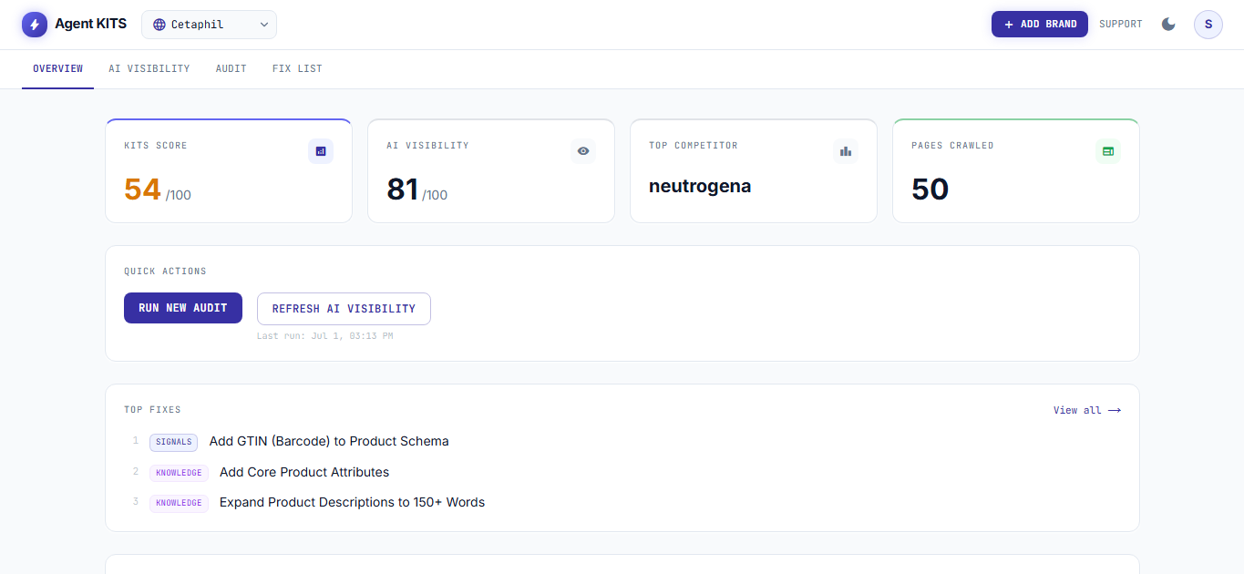Click the Run New Audit button
Screen dimensions: 1244x574
[183, 308]
